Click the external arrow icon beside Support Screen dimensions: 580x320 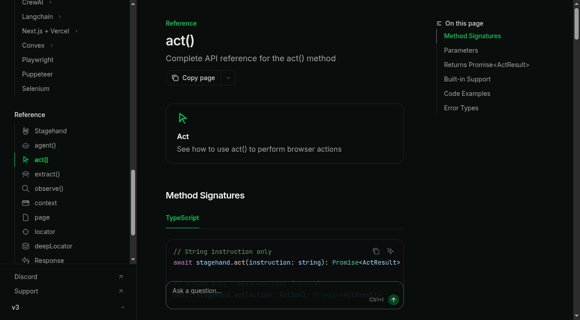pos(121,291)
